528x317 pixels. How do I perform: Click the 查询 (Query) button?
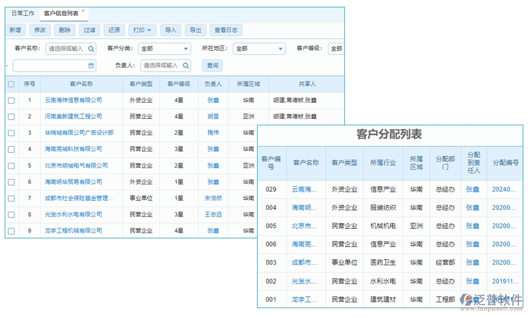212,65
